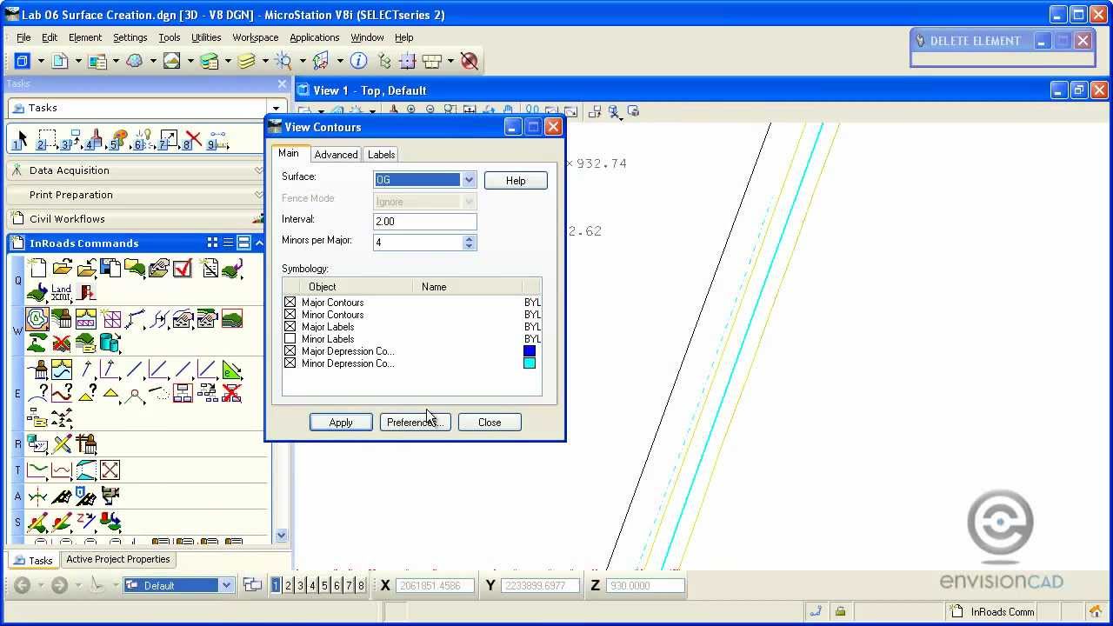Click the pencil icon in R row
1113x626 pixels.
(62, 444)
